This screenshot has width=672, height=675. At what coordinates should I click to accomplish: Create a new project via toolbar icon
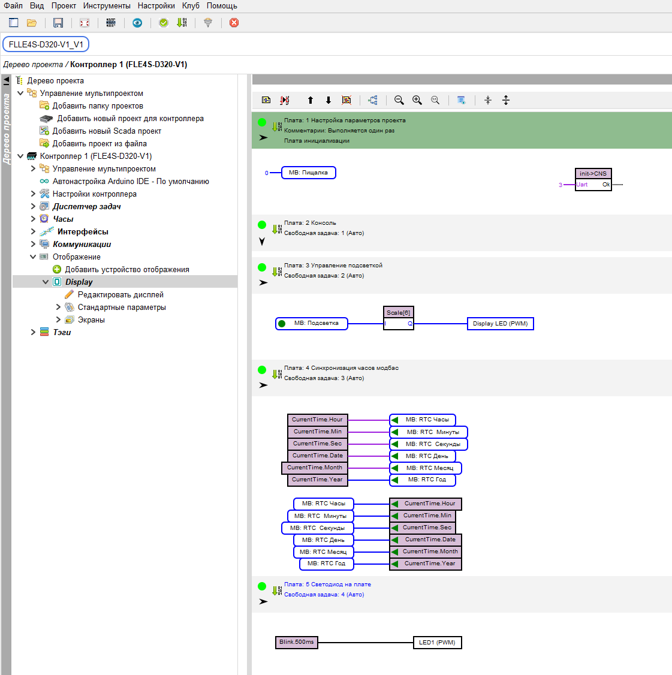tap(14, 23)
